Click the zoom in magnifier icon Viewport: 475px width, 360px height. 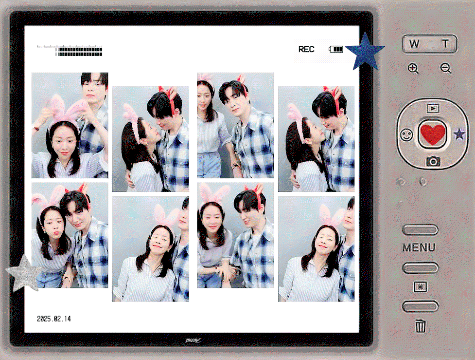tap(413, 68)
